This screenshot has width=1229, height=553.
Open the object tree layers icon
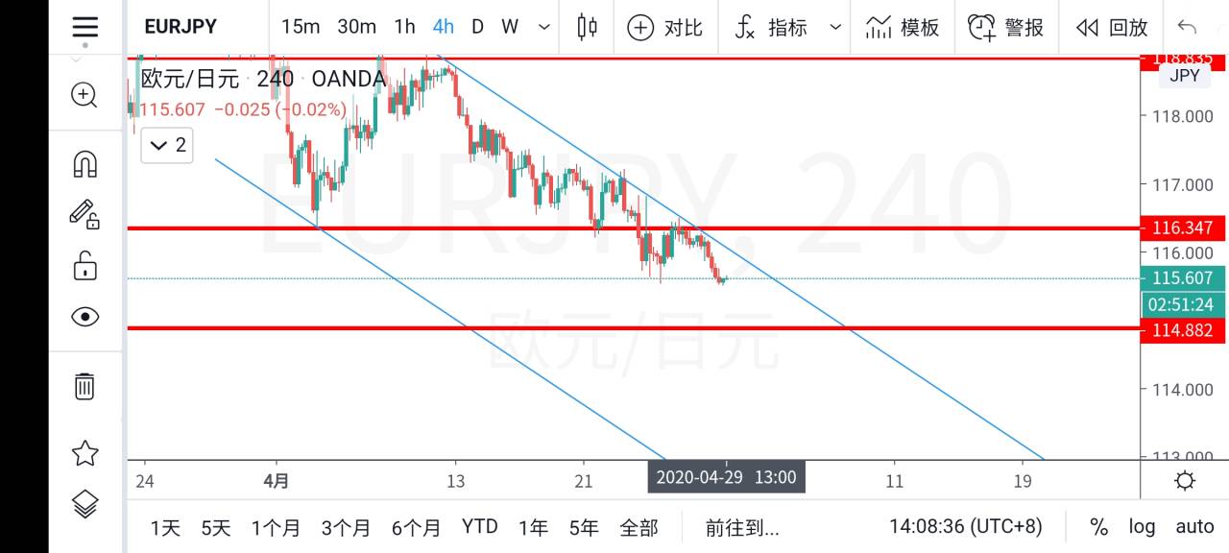pyautogui.click(x=84, y=503)
